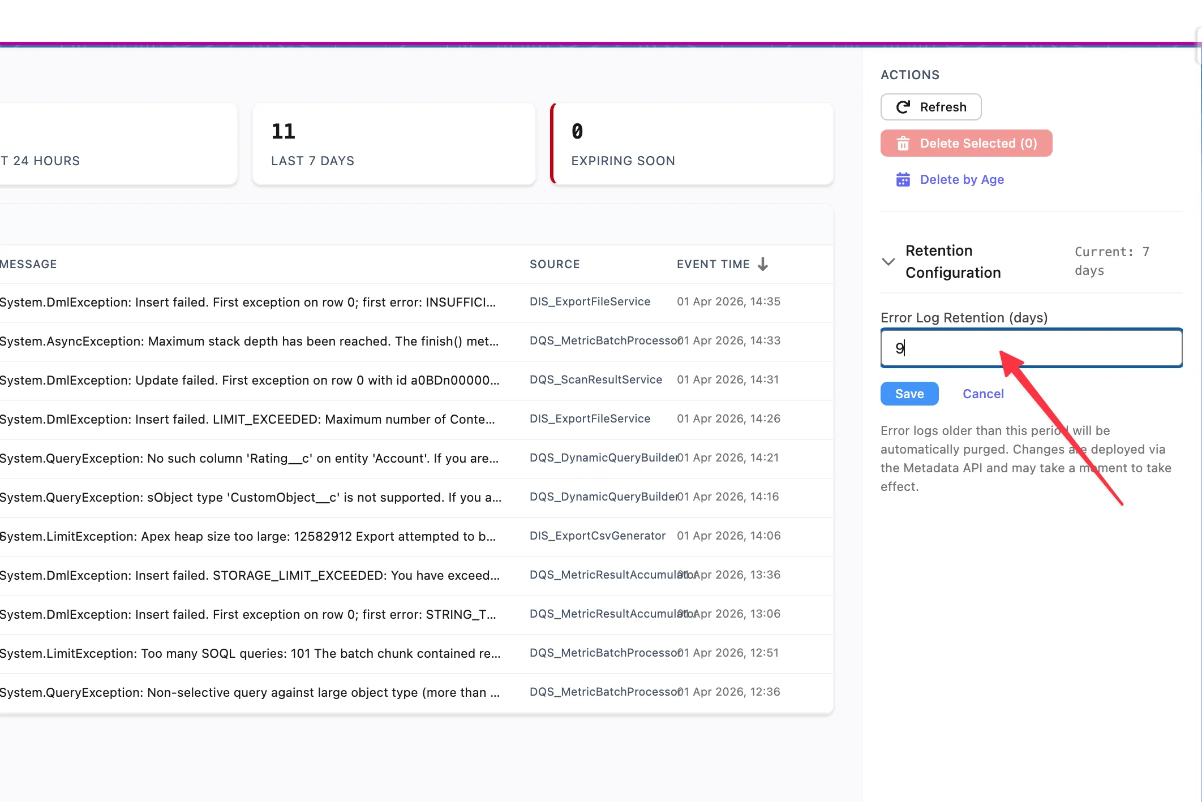The width and height of the screenshot is (1202, 802).
Task: Click the LAST 7 DAYS stat card
Action: pyautogui.click(x=393, y=143)
